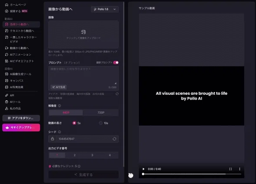Click the seed info icon
The height and width of the screenshot is (184, 256).
tap(59, 132)
